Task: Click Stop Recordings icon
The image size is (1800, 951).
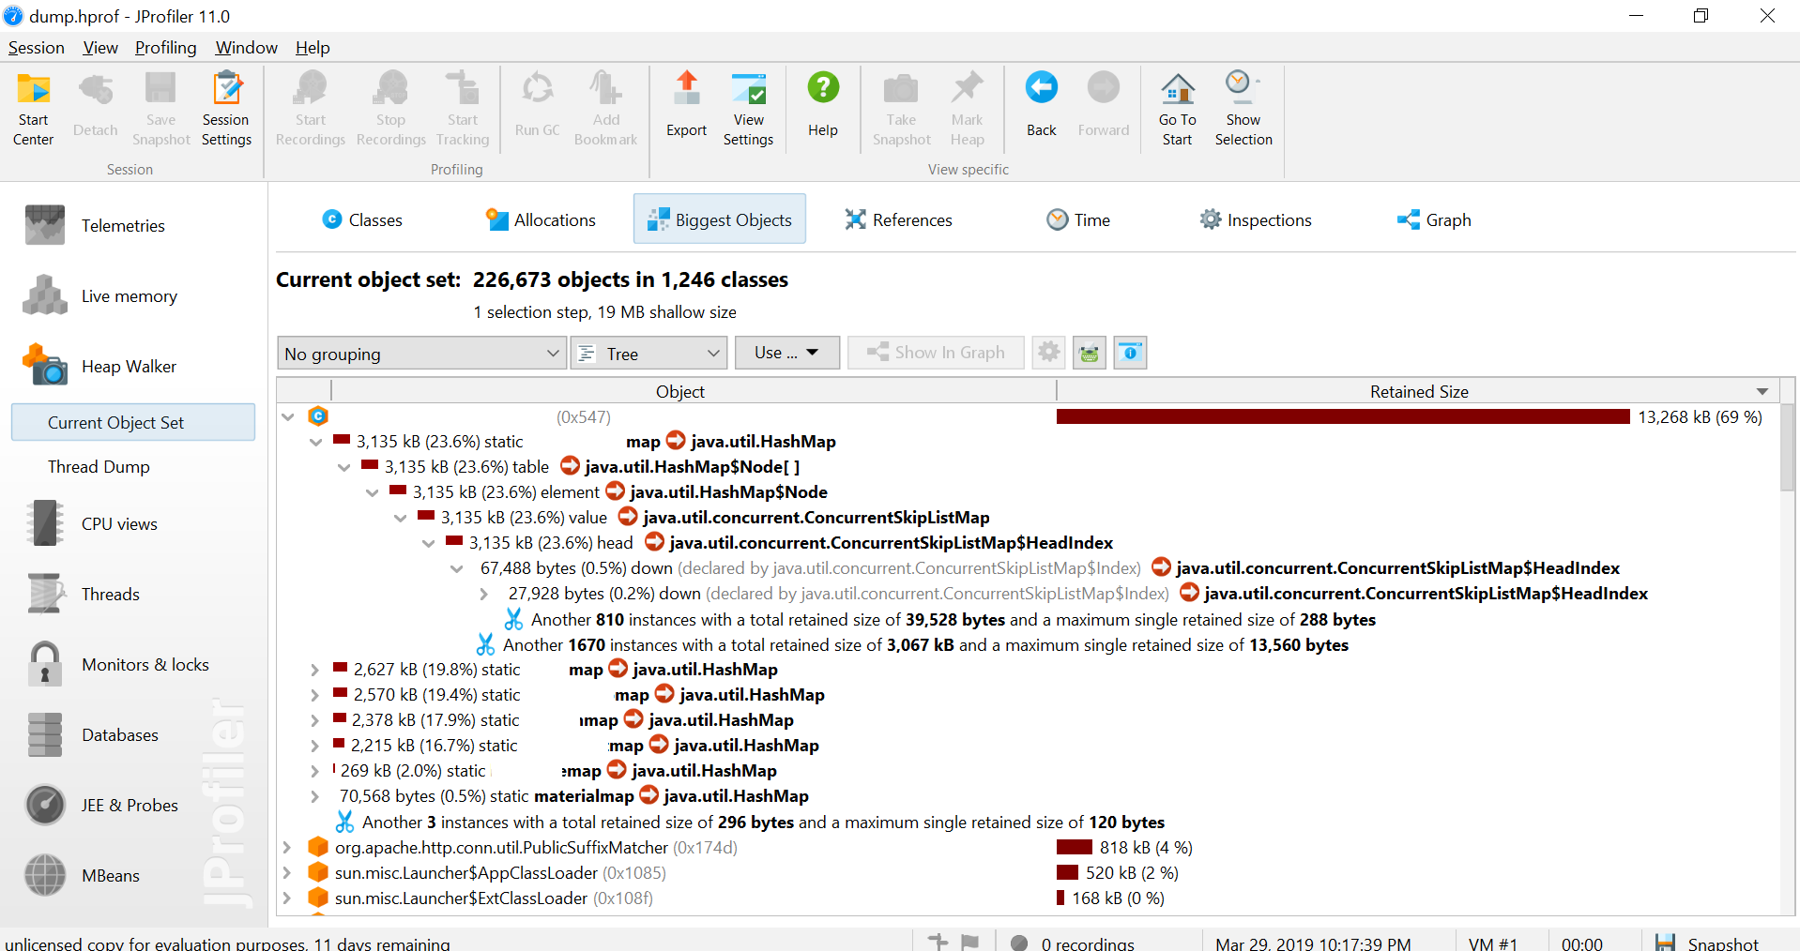Action: (x=391, y=109)
